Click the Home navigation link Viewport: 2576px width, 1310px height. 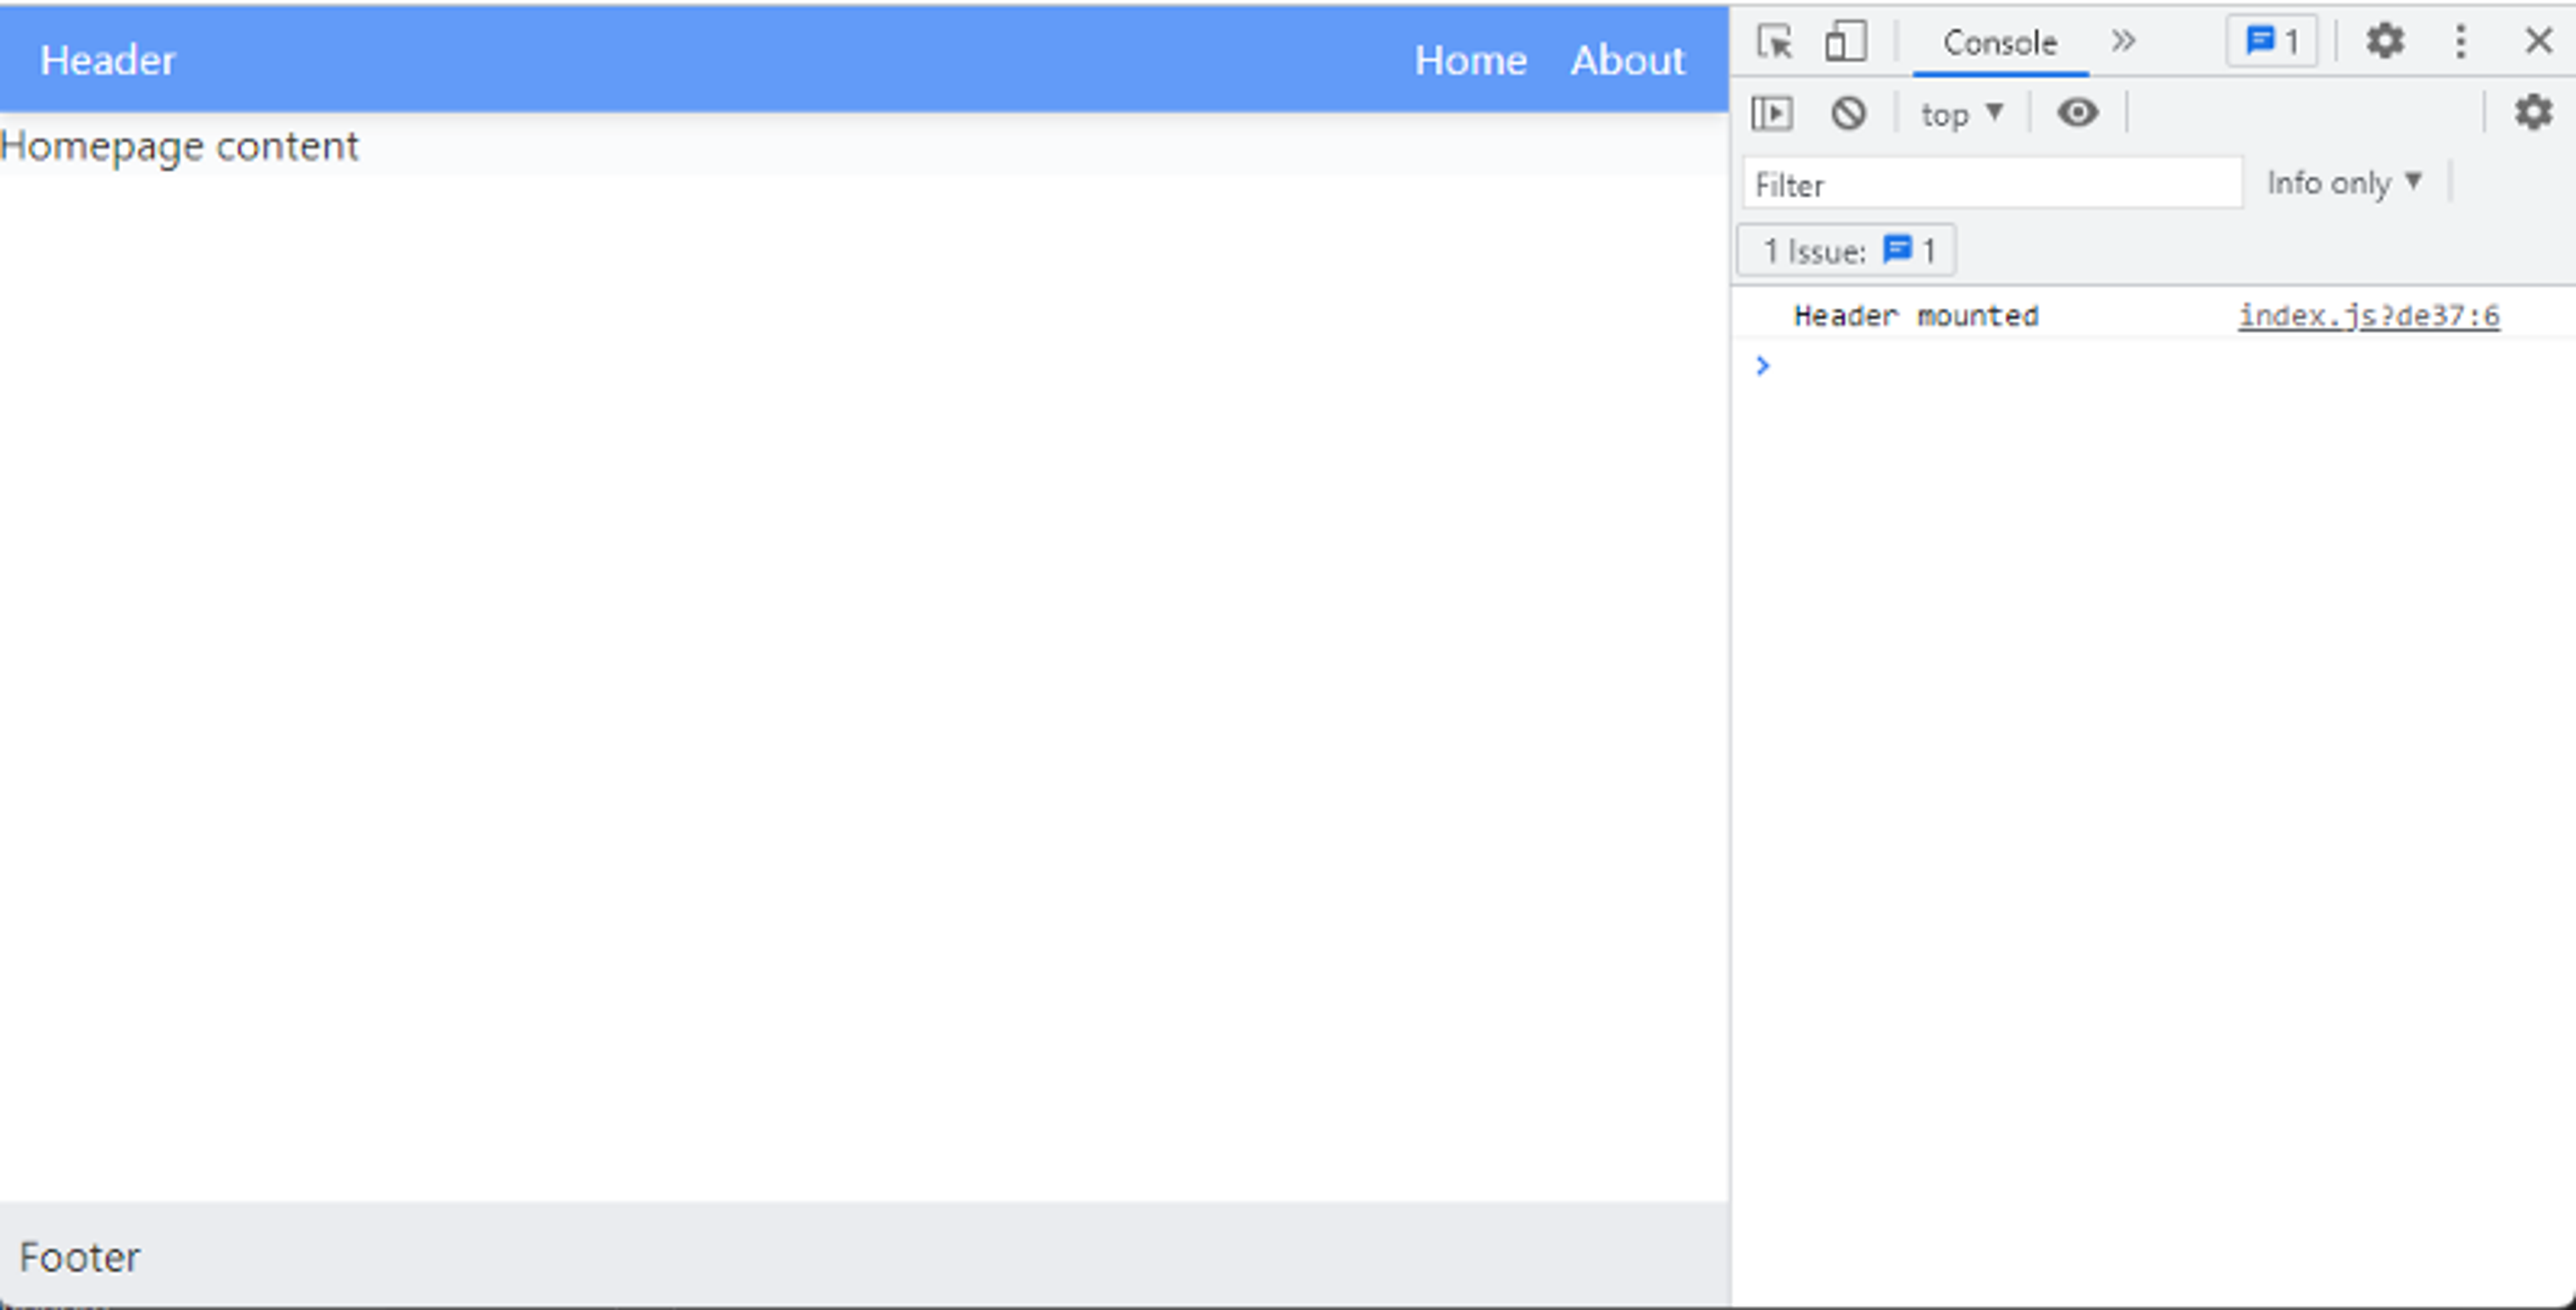pos(1470,61)
